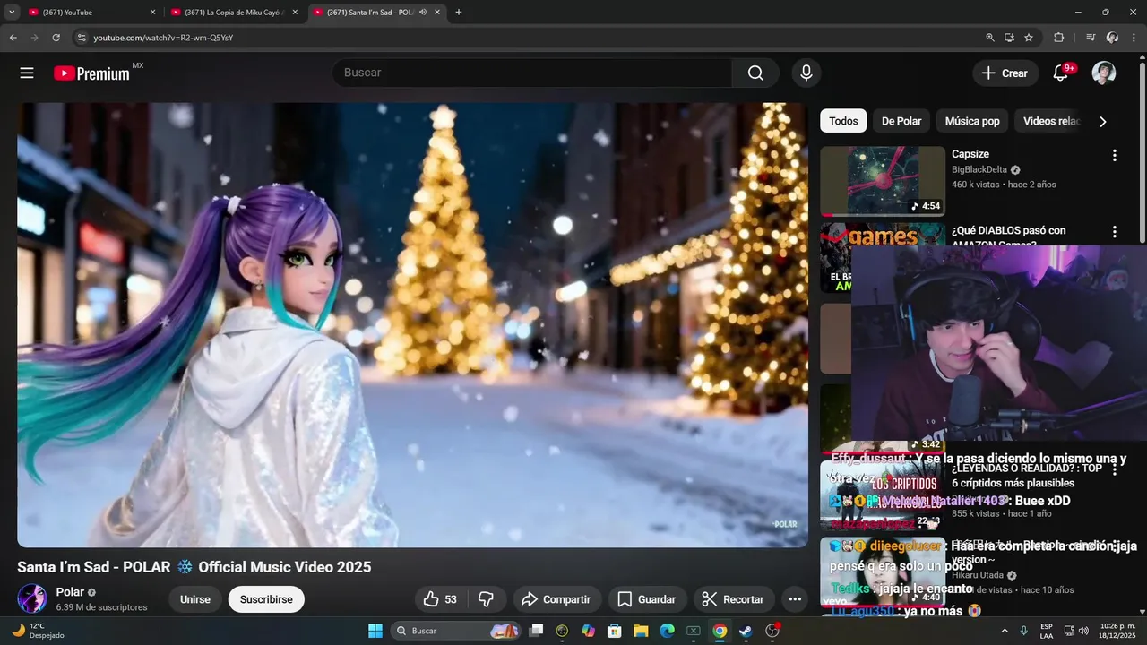Subscribe with the Suscribirse button
The height and width of the screenshot is (645, 1147).
pyautogui.click(x=266, y=599)
